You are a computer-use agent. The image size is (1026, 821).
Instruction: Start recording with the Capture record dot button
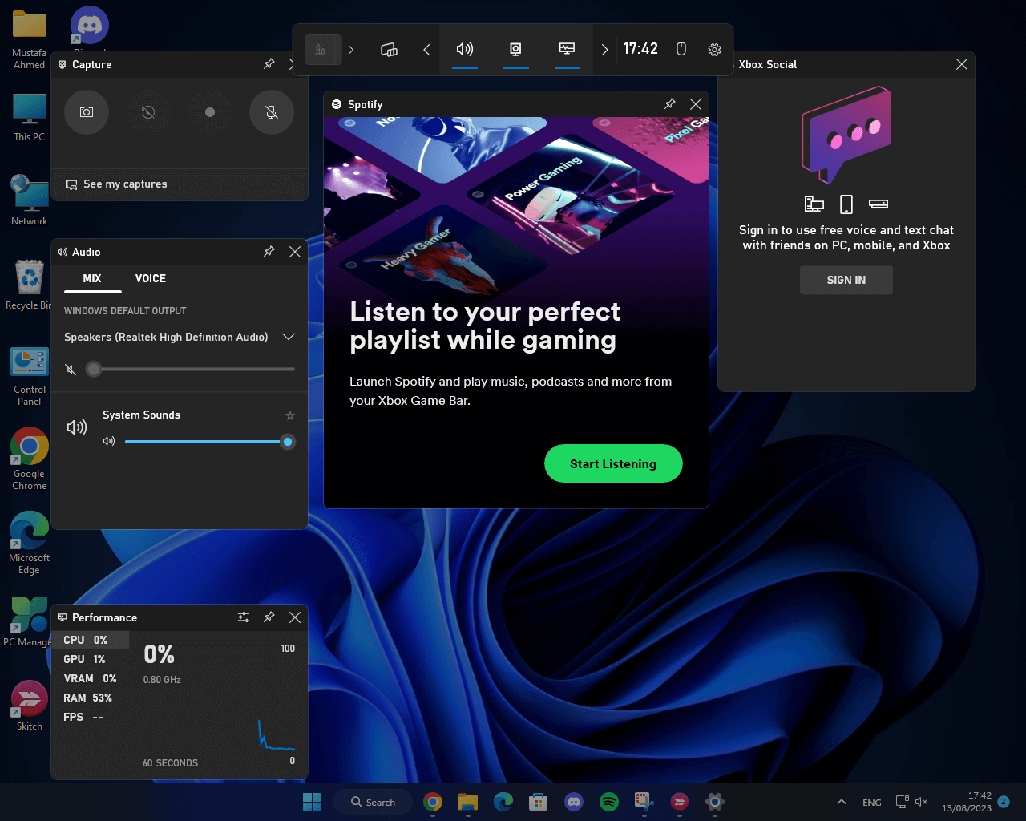(210, 112)
